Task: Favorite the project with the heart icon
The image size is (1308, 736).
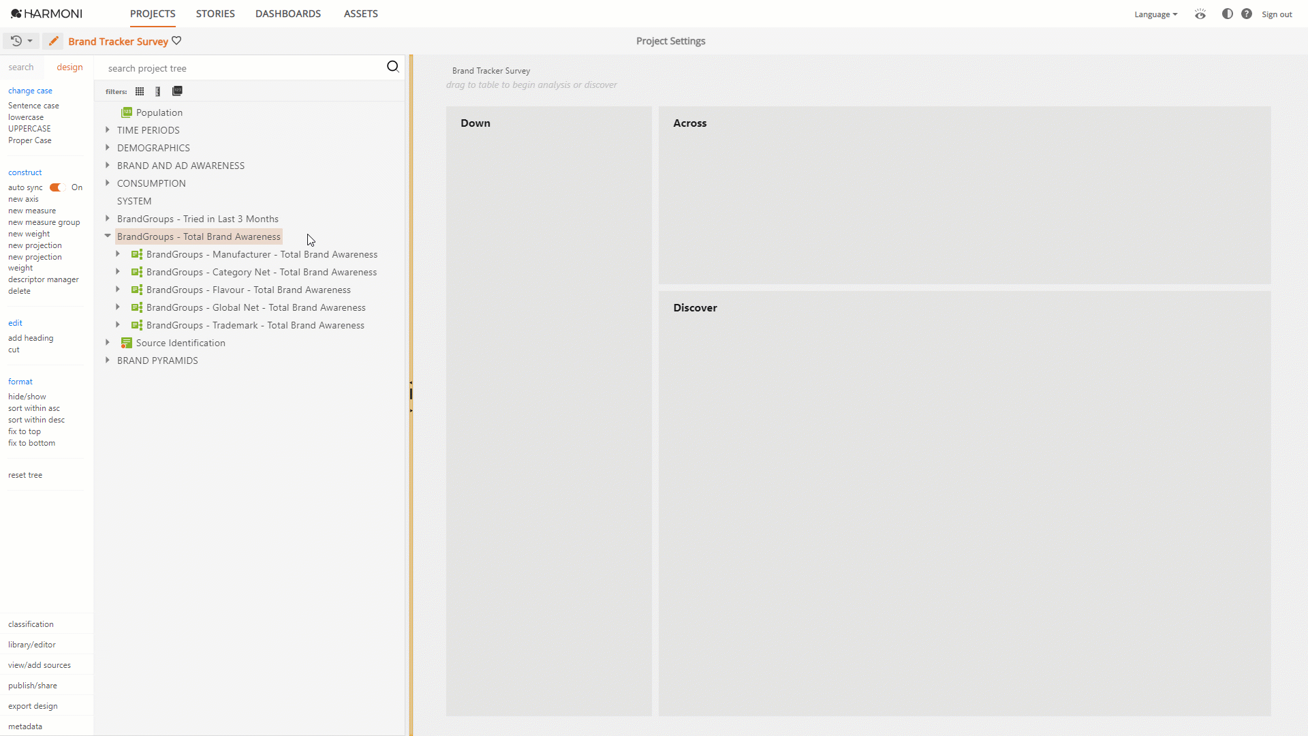Action: (x=176, y=41)
